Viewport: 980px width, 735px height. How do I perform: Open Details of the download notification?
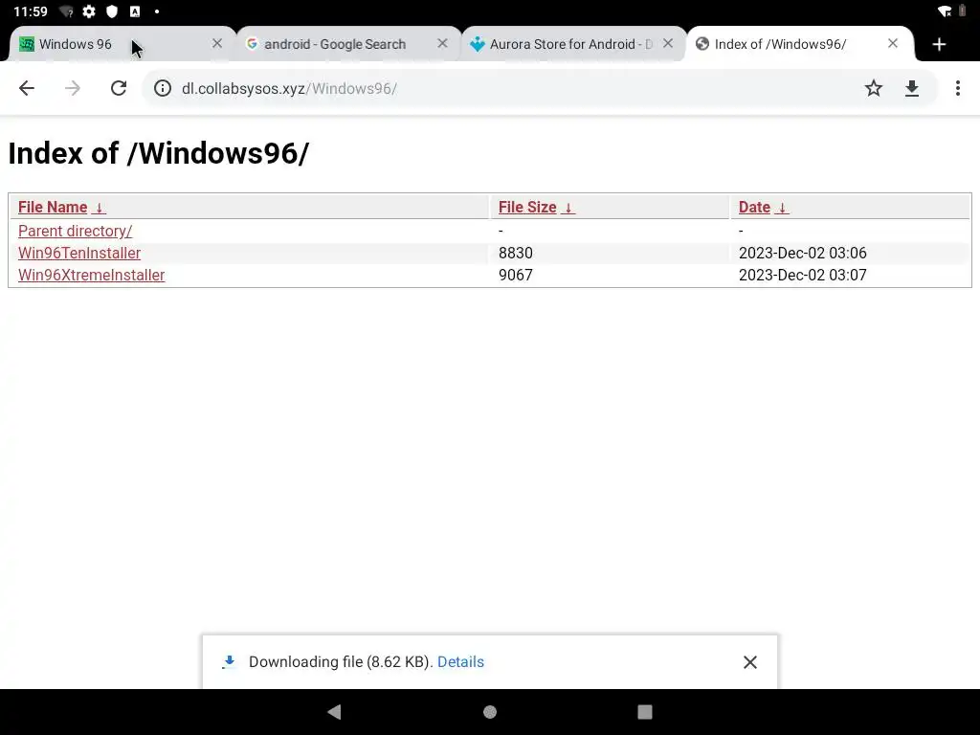pos(460,661)
